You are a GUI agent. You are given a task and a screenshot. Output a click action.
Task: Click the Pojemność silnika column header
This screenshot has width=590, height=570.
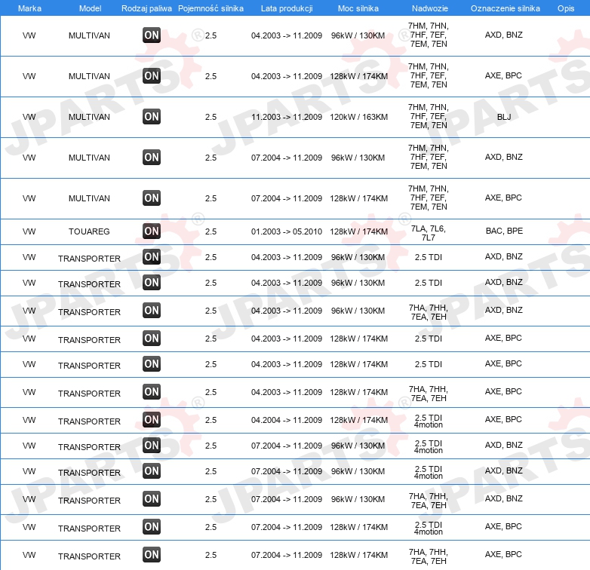210,8
